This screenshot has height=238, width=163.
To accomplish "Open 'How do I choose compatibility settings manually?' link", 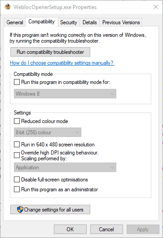I will [62, 63].
